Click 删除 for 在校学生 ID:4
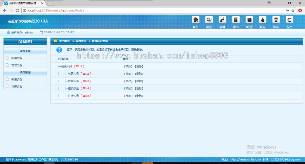Image resolution: width=305 pixels, height=164 pixels. pos(139,89)
